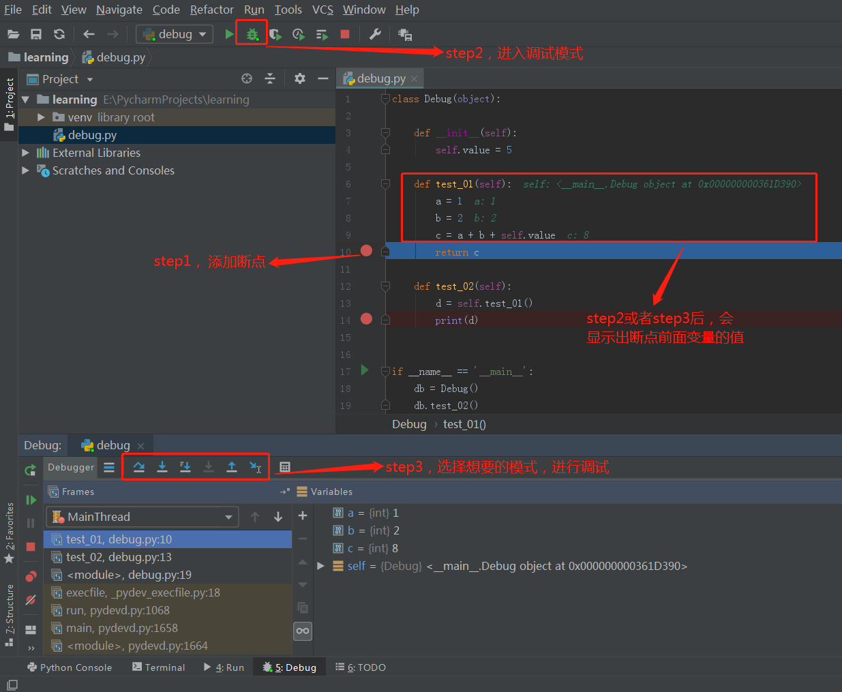The height and width of the screenshot is (692, 842).
Task: Click the Debug bug icon in toolbar
Action: pos(252,34)
